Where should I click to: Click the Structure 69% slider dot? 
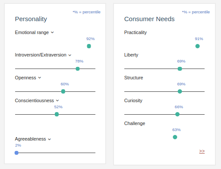pos(180,91)
